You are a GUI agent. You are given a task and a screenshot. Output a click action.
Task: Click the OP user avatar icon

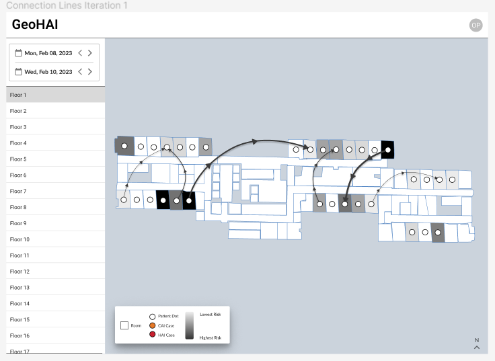tap(475, 26)
